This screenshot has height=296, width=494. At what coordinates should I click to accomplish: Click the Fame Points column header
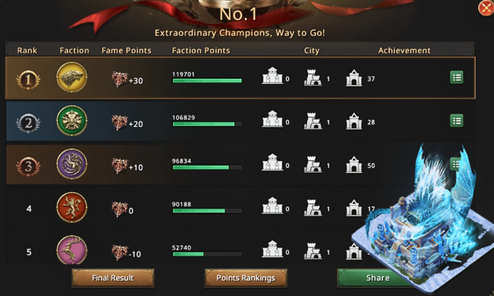coord(126,50)
